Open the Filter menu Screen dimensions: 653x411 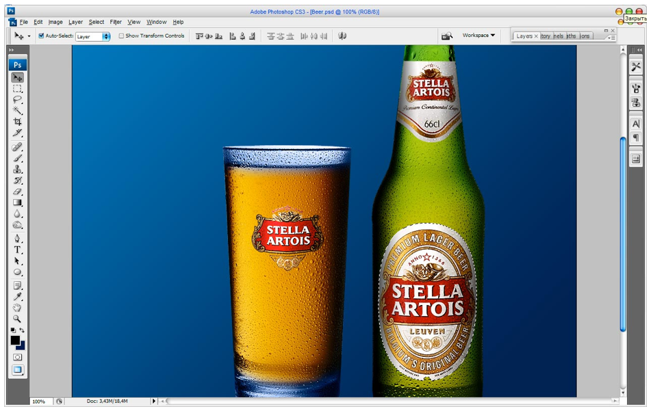(116, 22)
